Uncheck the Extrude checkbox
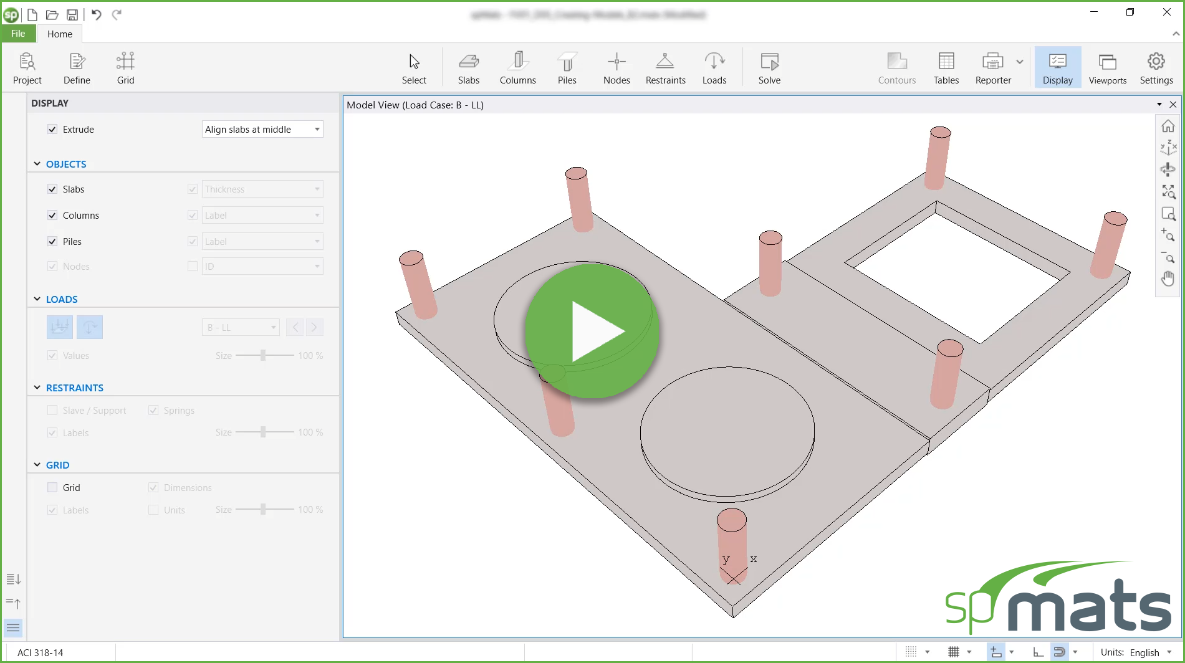 click(x=52, y=130)
